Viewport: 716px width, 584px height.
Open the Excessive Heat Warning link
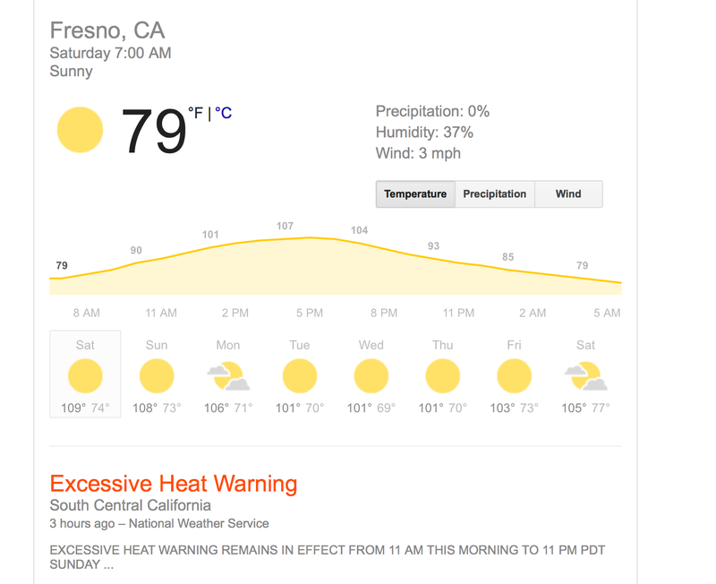tap(174, 484)
